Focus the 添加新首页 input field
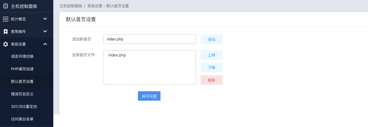Viewport: 368px width, 127px height. point(150,39)
